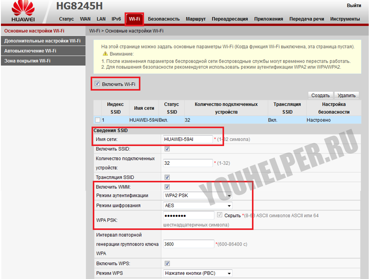This screenshot has height=279, width=369.
Task: Click the Сведения SSID section heading
Action: 110,131
